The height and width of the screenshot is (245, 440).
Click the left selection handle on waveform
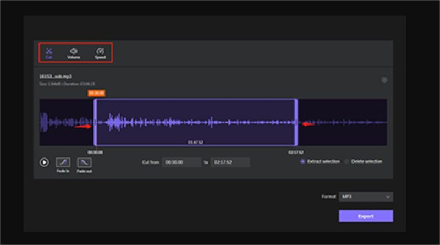(95, 122)
